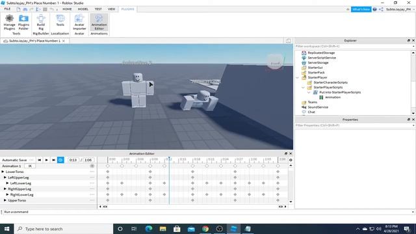Image resolution: width=416 pixels, height=234 pixels.
Task: Open the Plugins Folder
Action: pos(23,22)
